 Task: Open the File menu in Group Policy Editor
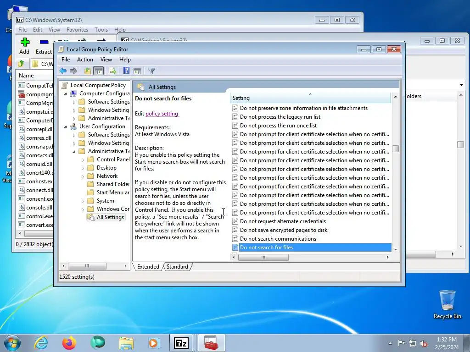(x=65, y=60)
